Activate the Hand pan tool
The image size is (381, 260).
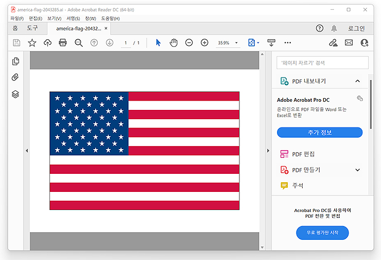coord(174,43)
